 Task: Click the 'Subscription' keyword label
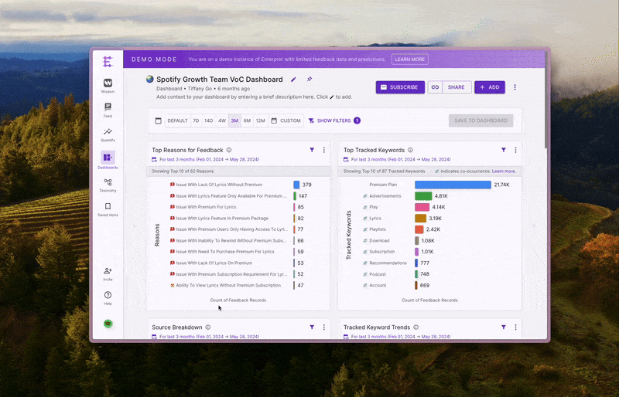pos(381,252)
